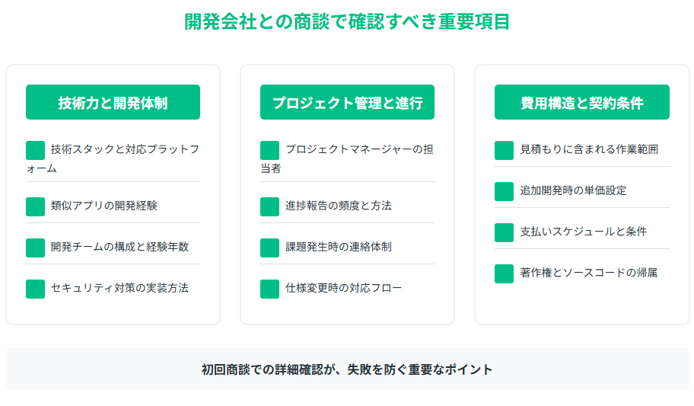694x406 pixels.
Task: Click the green marker beside 進捗報告の頻度と方法
Action: point(269,206)
